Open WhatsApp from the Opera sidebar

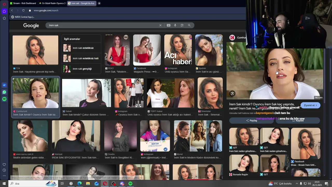[4, 92]
